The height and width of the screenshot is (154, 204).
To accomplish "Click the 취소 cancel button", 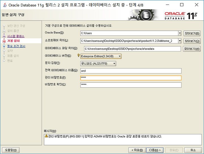I will coord(193,150).
